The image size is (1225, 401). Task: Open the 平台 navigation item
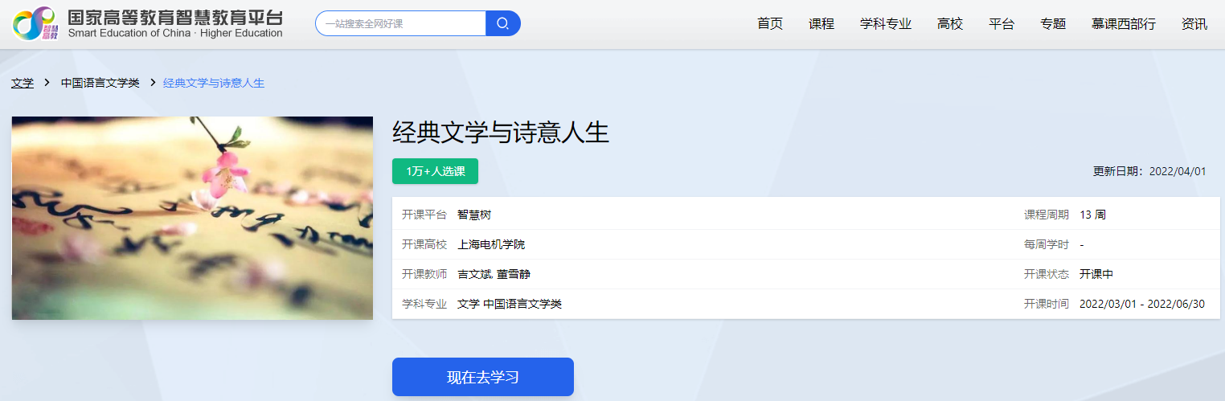pos(1001,24)
